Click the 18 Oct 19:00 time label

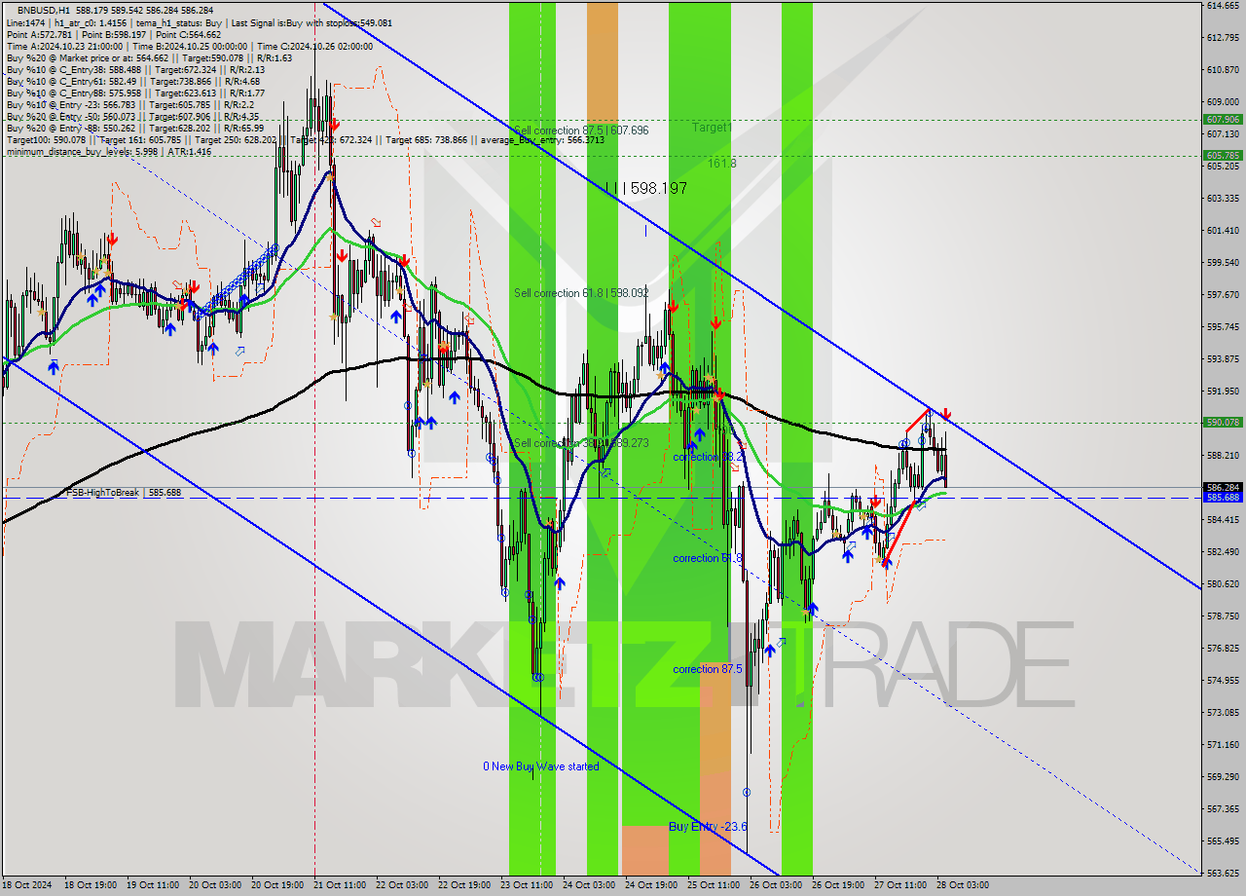tap(90, 885)
